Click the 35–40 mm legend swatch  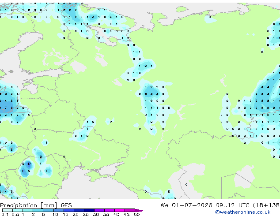click(109, 210)
